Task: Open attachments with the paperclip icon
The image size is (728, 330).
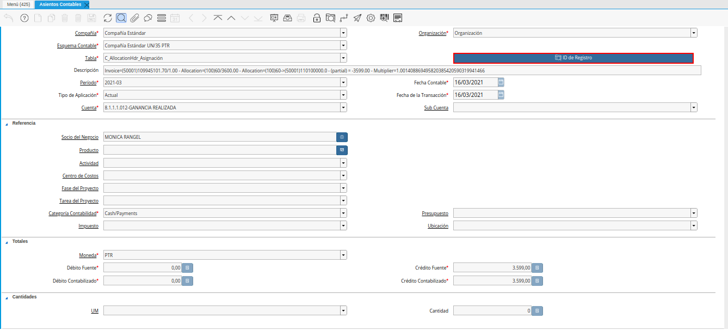Action: point(134,18)
